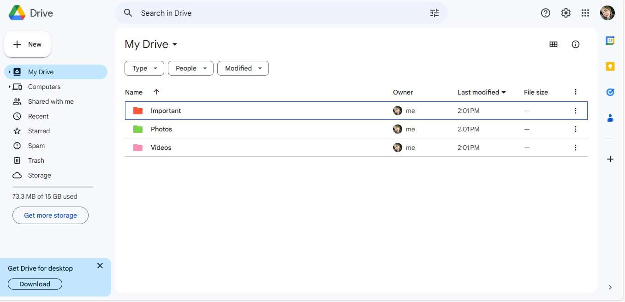Toggle the view details info panel

[x=576, y=44]
